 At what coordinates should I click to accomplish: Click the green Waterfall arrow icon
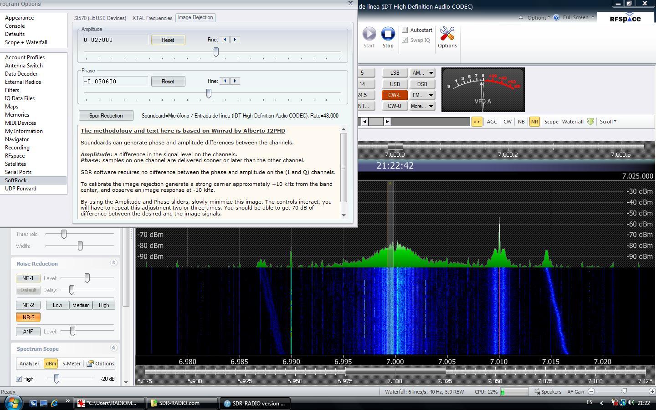[x=590, y=122]
